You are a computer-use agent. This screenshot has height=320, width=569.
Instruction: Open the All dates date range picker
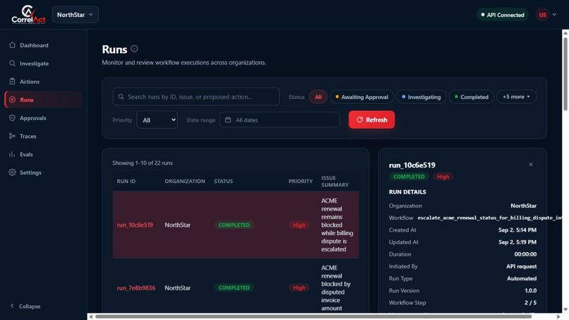point(280,120)
